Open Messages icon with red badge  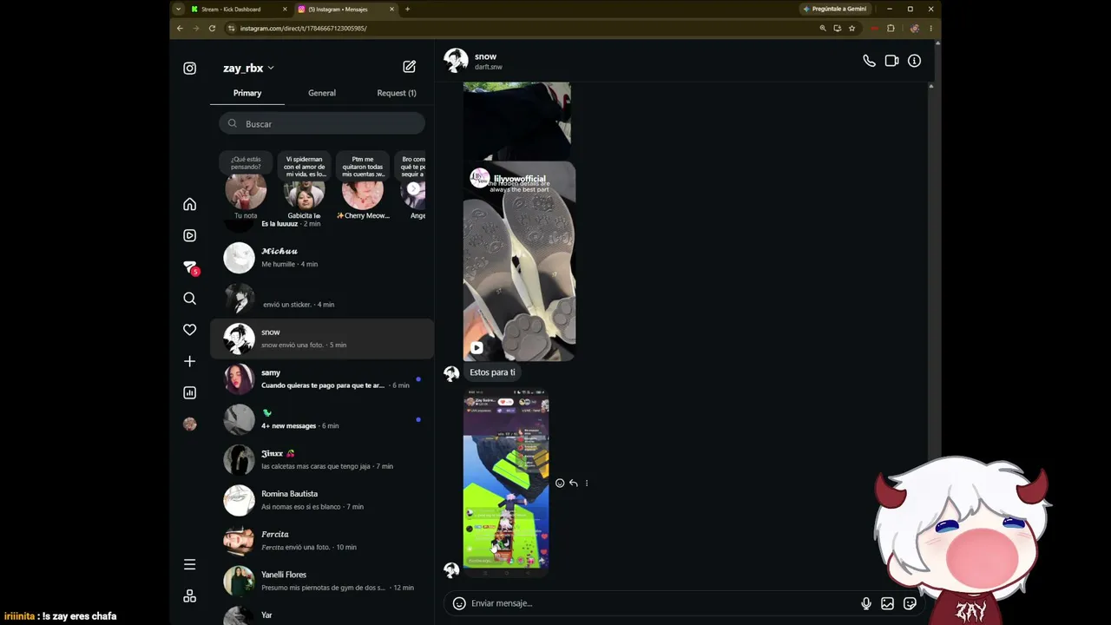point(190,267)
